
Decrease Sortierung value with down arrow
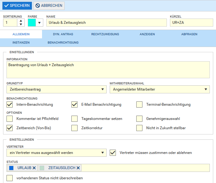pyautogui.click(x=21, y=24)
